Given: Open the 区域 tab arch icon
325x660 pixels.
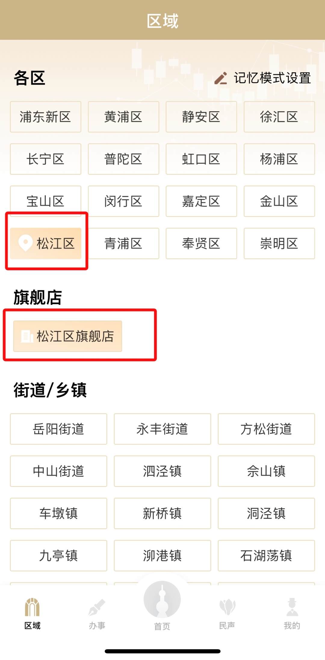Looking at the screenshot, I should [x=32, y=607].
